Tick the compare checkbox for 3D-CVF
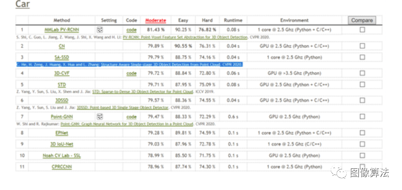The width and height of the screenshot is (402, 190). tap(362, 73)
